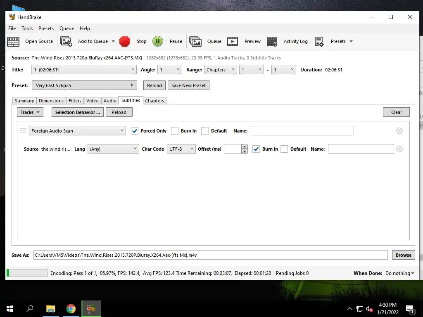Toggle Forced Only checkbox

pyautogui.click(x=135, y=131)
